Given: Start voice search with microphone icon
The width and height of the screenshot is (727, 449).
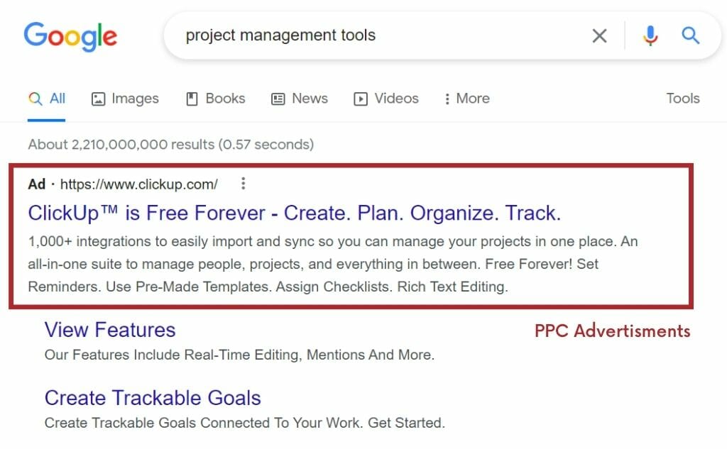Looking at the screenshot, I should (x=650, y=35).
